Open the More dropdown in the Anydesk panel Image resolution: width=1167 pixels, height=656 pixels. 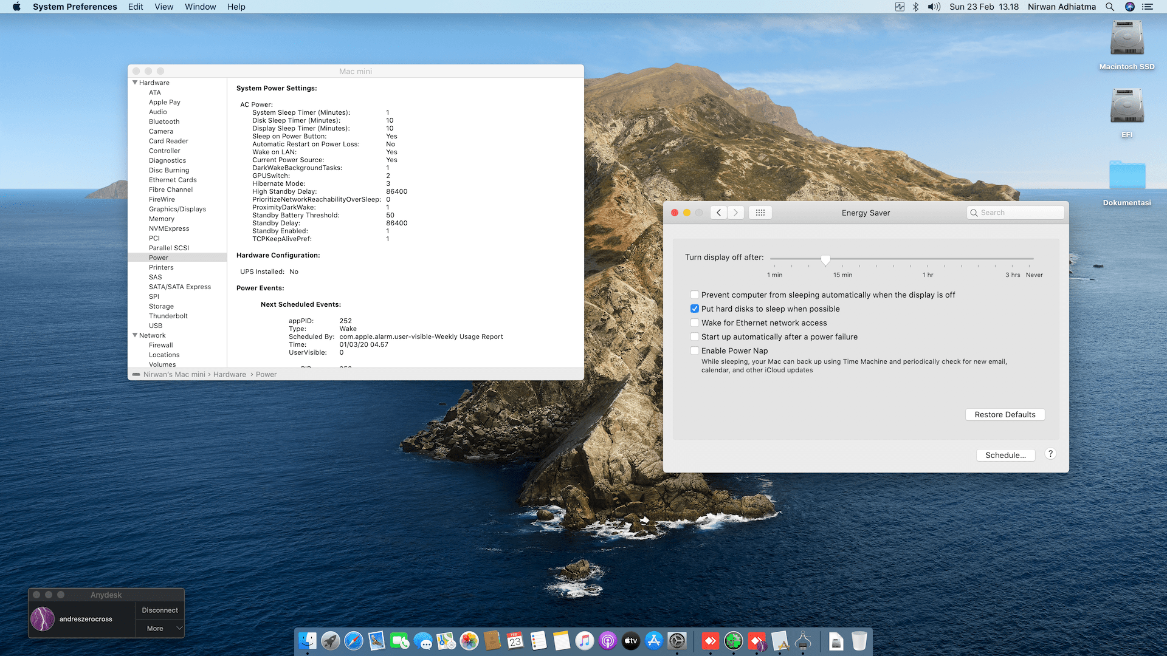click(159, 628)
